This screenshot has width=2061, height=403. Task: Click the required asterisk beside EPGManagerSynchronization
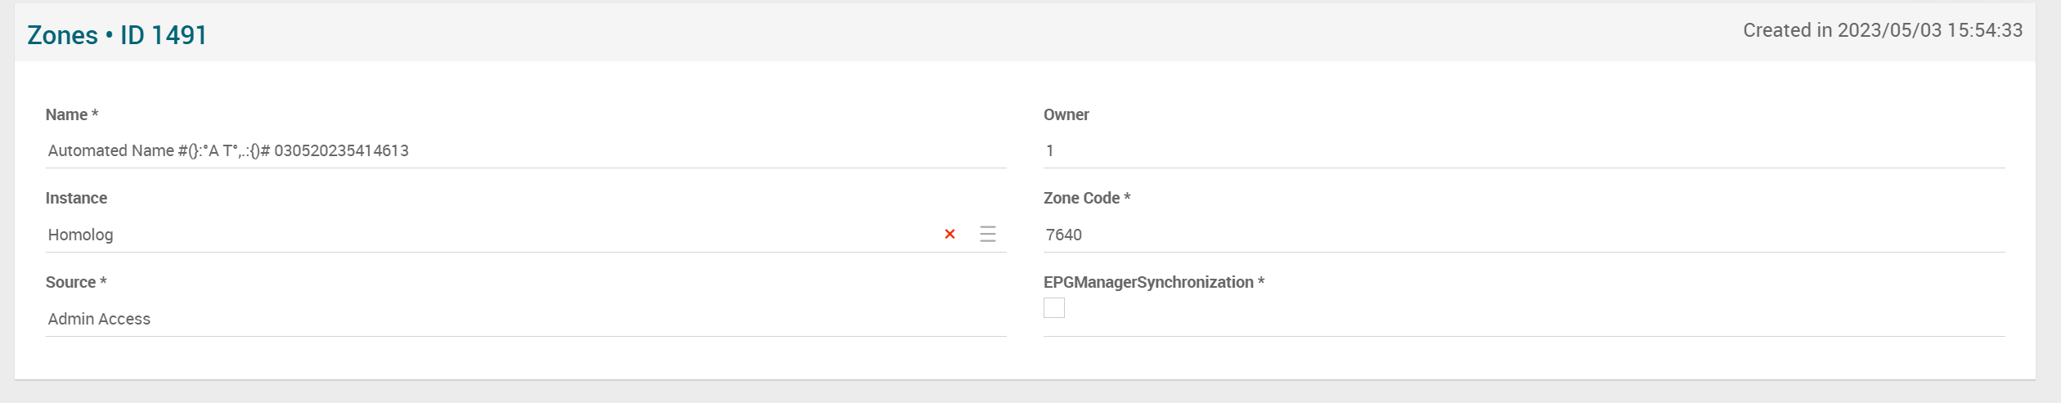pyautogui.click(x=1261, y=282)
